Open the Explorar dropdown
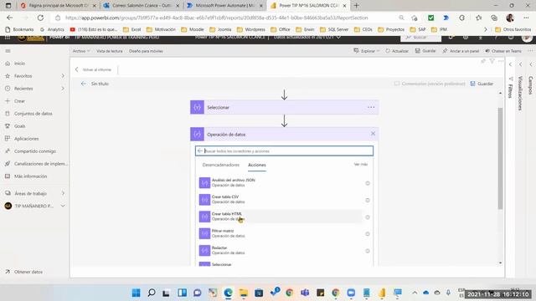Screen dimensions: 536x301 click(x=367, y=51)
